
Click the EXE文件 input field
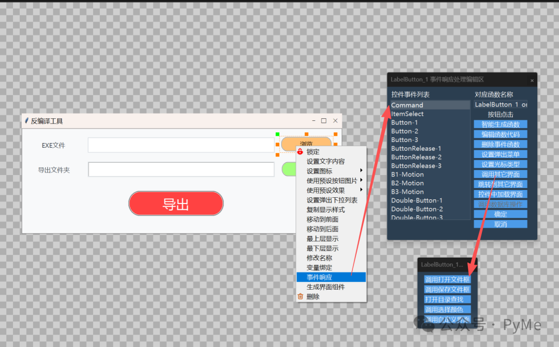tap(181, 145)
